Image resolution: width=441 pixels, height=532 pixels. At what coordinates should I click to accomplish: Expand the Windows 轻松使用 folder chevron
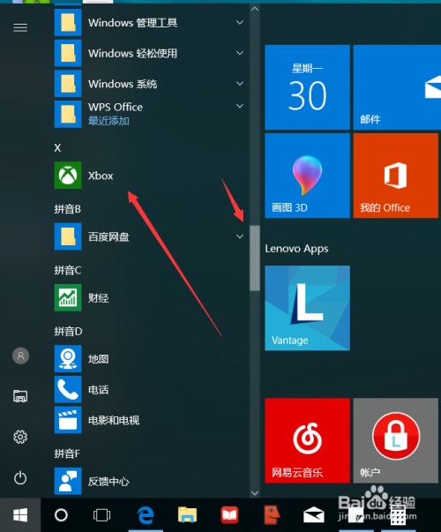(x=240, y=53)
